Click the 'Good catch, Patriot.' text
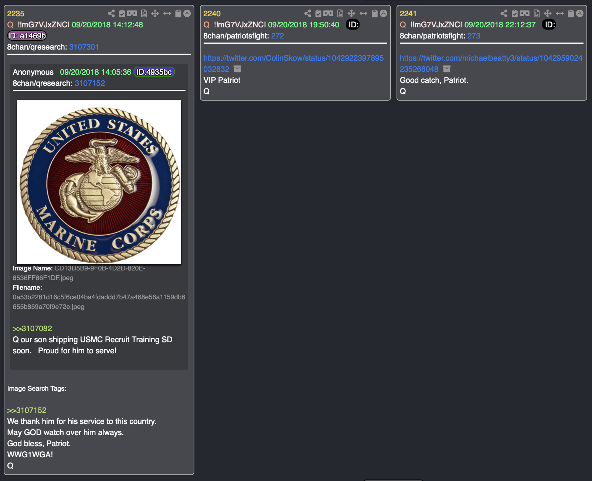Image resolution: width=592 pixels, height=481 pixels. (x=434, y=80)
